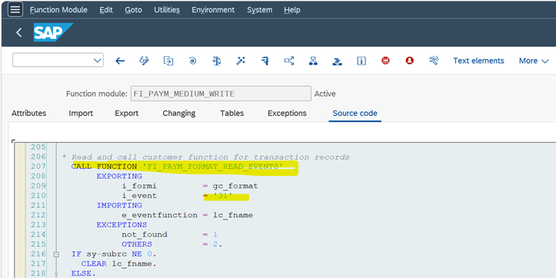556x278 pixels.
Task: Click line number 210 in gutter
Action: pos(38,196)
